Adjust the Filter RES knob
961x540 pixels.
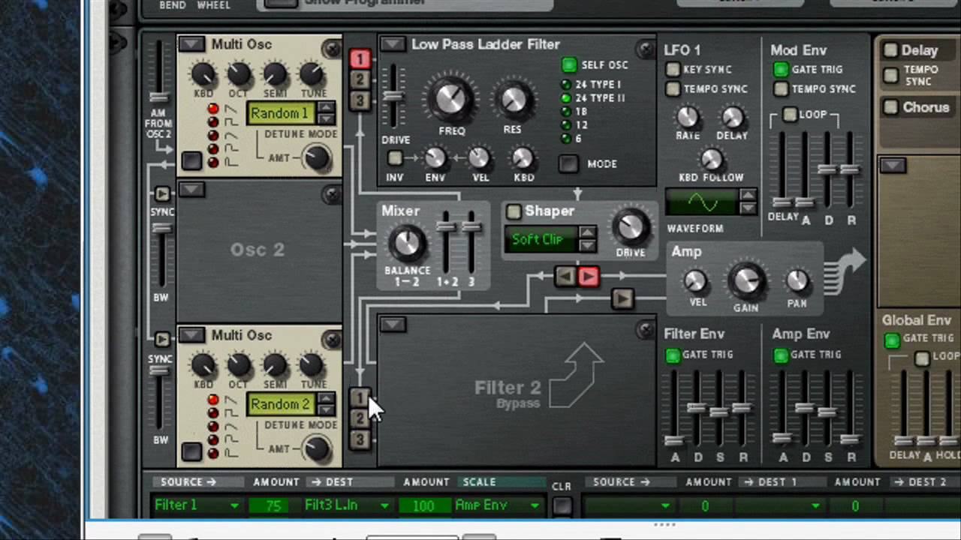tap(513, 98)
